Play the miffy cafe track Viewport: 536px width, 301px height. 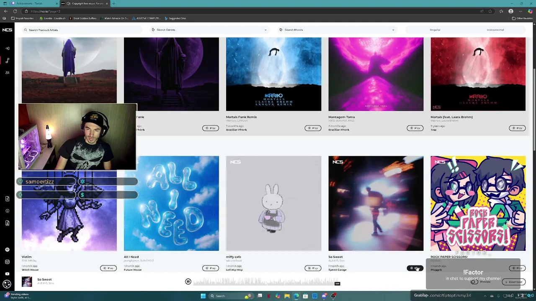(x=313, y=268)
